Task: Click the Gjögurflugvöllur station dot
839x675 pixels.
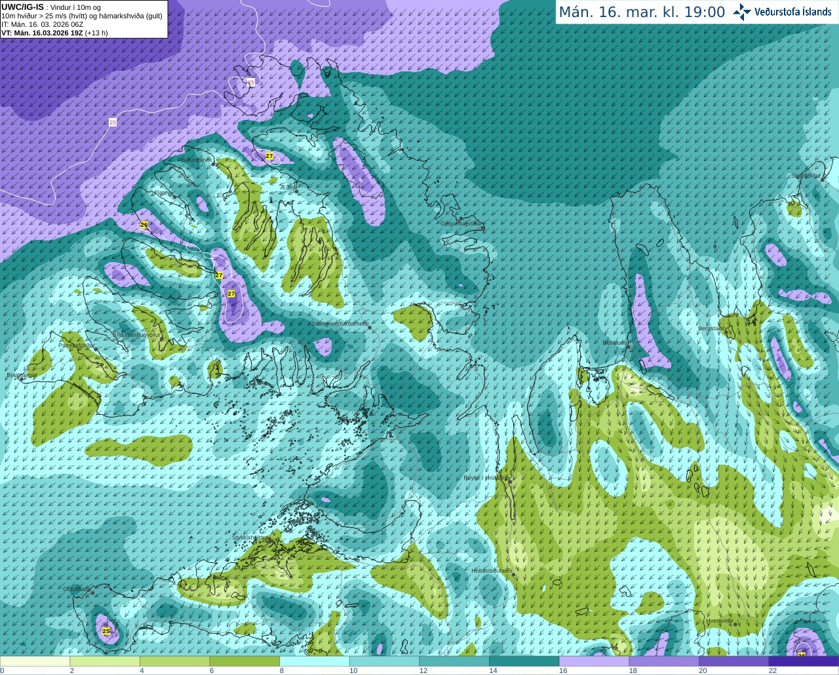Action: click(x=483, y=228)
